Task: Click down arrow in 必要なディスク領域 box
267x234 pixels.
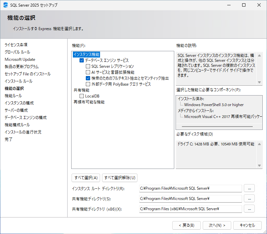Action: 259,166
